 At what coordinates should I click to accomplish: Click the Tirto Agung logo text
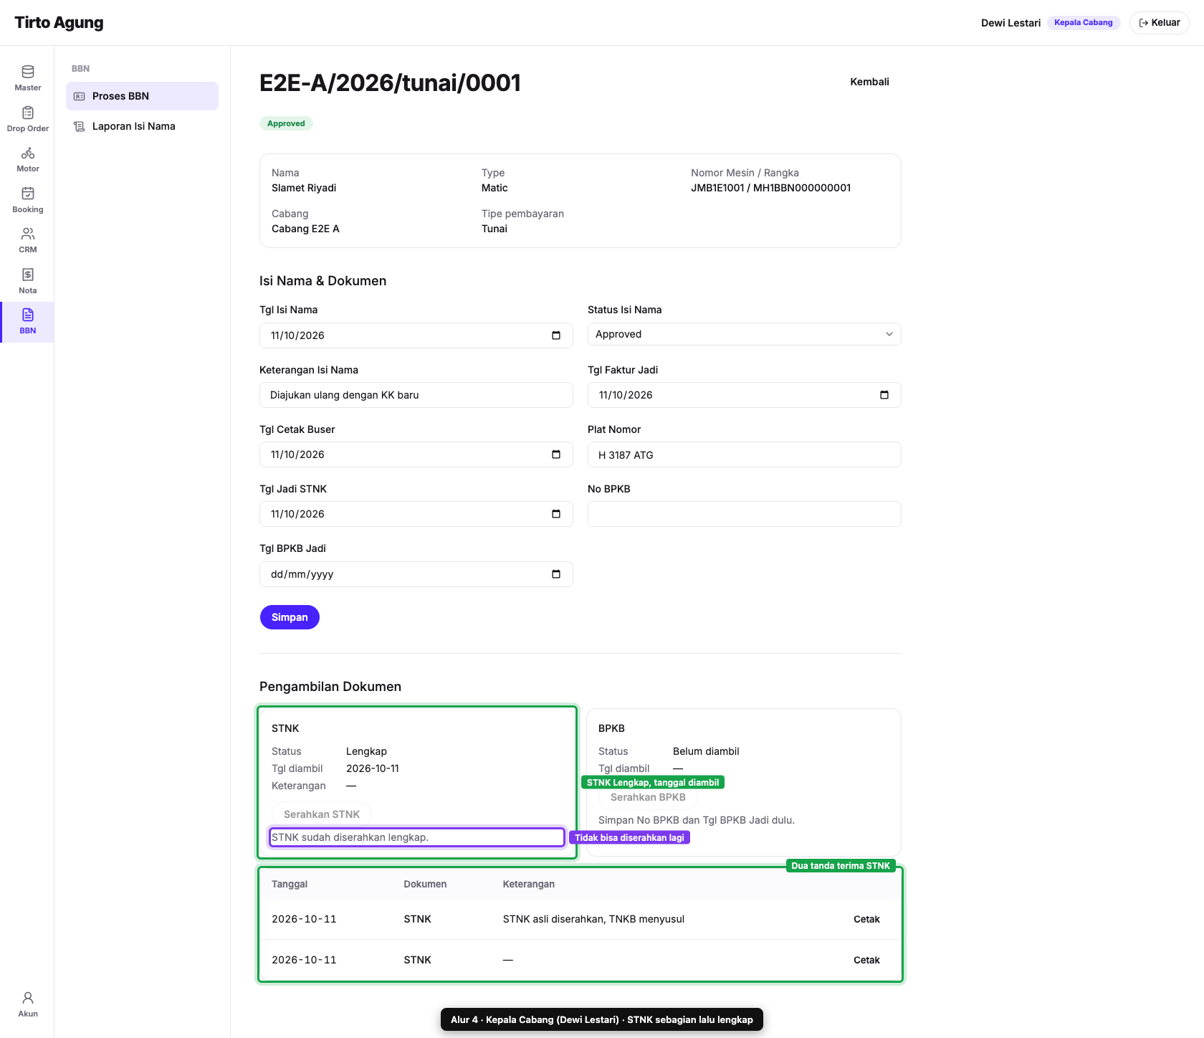(59, 23)
